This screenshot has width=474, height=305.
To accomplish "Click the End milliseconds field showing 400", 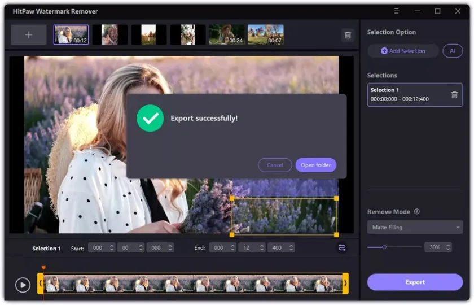I will [276, 248].
